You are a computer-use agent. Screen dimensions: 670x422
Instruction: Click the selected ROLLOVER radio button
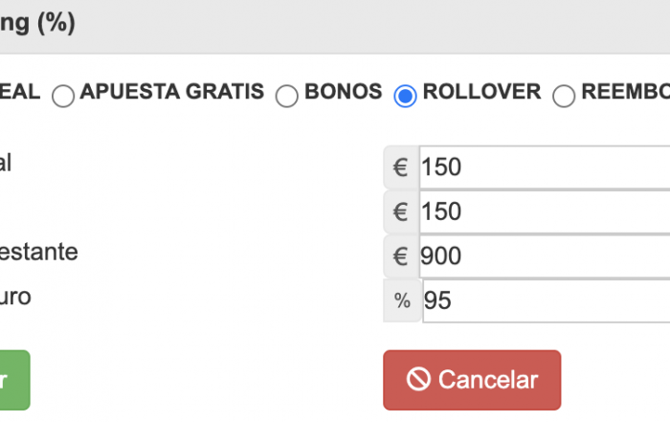pos(405,96)
